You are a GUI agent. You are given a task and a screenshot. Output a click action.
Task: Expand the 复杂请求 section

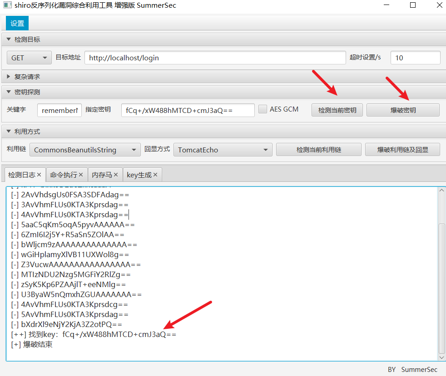[9, 76]
